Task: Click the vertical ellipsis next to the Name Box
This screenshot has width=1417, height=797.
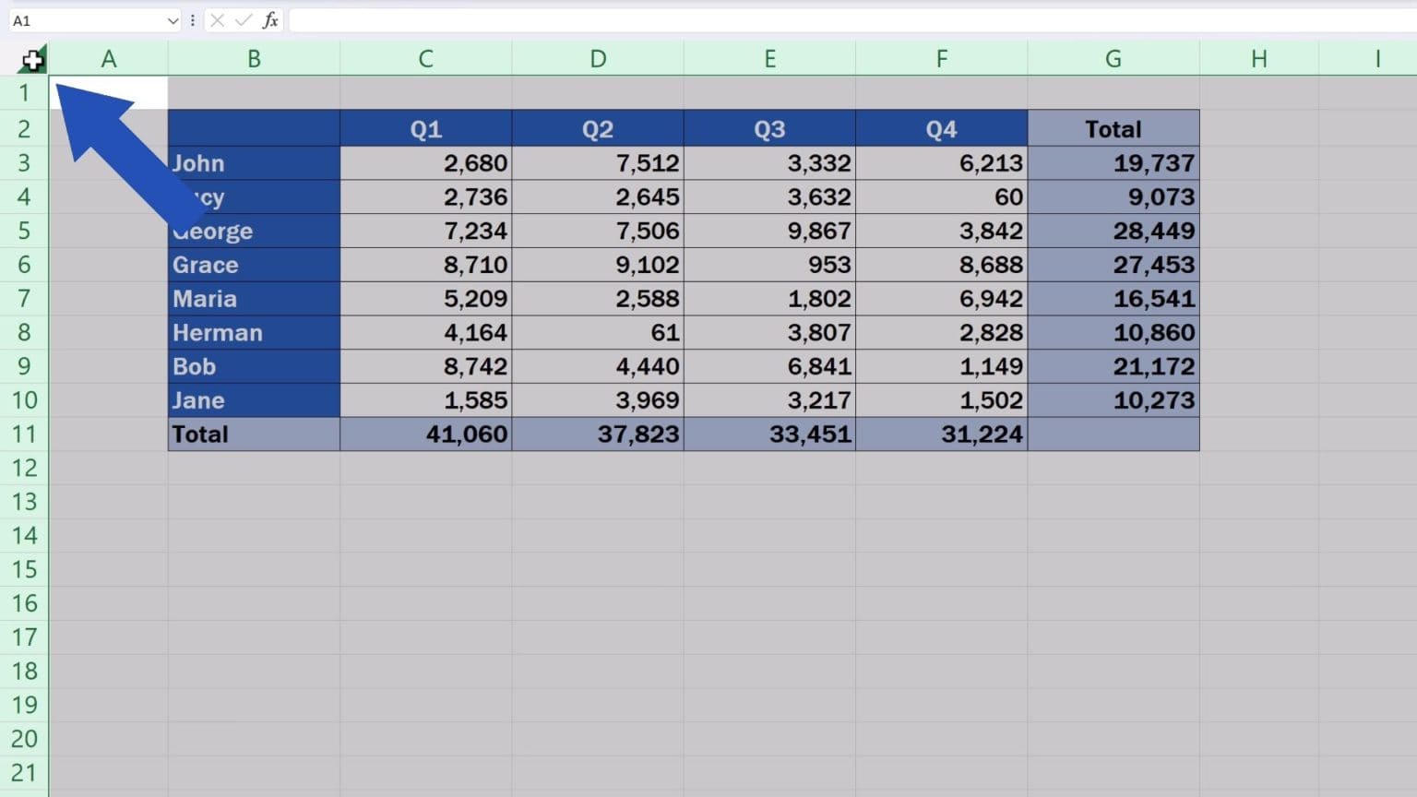Action: (x=191, y=19)
